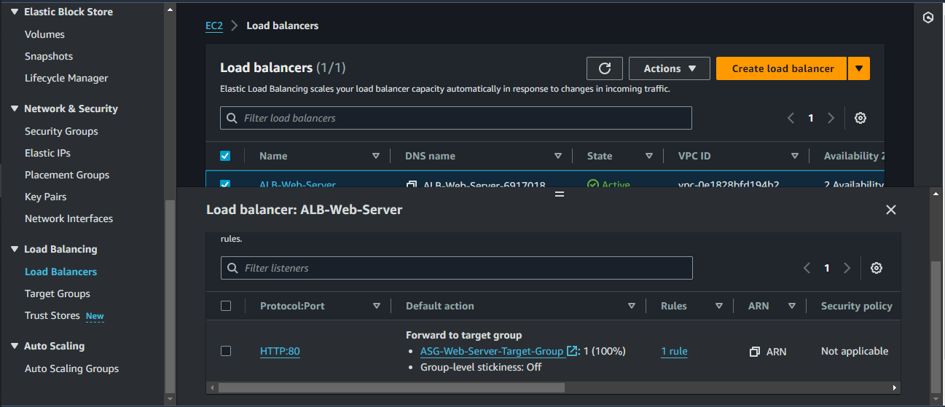
Task: Copy the ALB-Web-Server DNS name
Action: [x=412, y=185]
